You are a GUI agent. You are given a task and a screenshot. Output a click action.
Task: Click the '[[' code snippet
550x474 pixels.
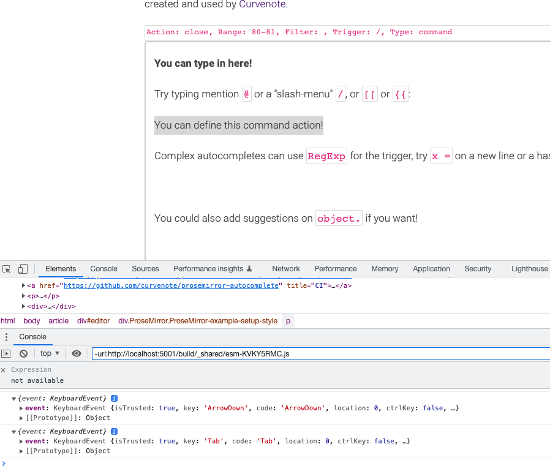[x=370, y=94]
